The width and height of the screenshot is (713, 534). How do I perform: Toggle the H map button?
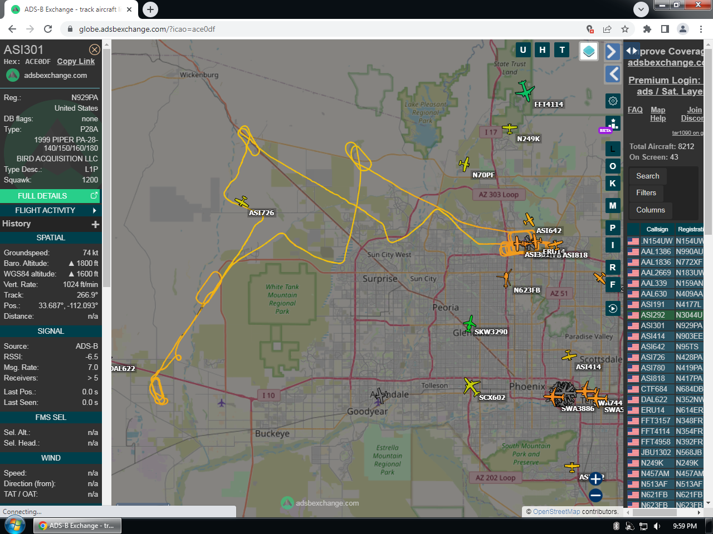coord(542,50)
